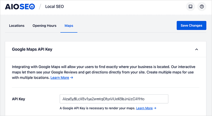
Task: Click the API Key field label
Action: [x=19, y=99]
